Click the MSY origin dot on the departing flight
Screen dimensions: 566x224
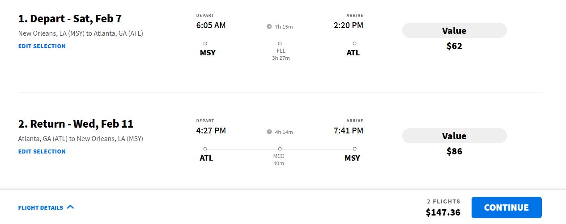[205, 43]
